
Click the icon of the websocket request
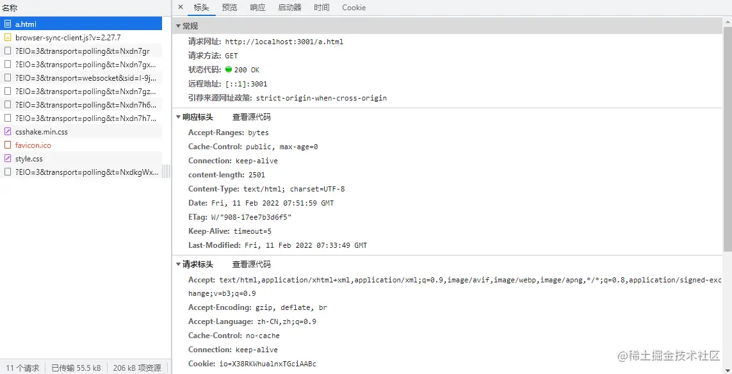tap(8, 78)
